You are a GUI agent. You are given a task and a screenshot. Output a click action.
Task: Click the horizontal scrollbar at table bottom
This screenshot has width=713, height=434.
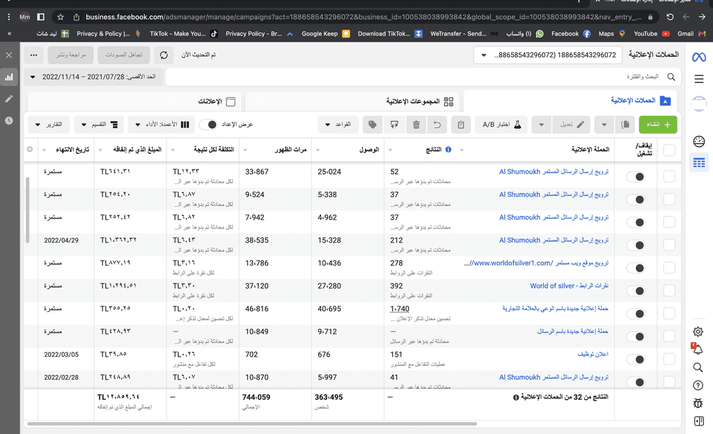tap(252, 424)
